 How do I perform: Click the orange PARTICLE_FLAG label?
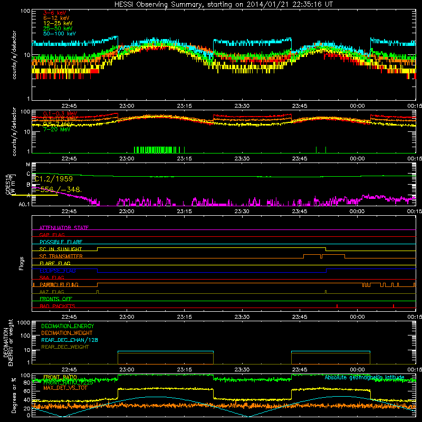[59, 285]
